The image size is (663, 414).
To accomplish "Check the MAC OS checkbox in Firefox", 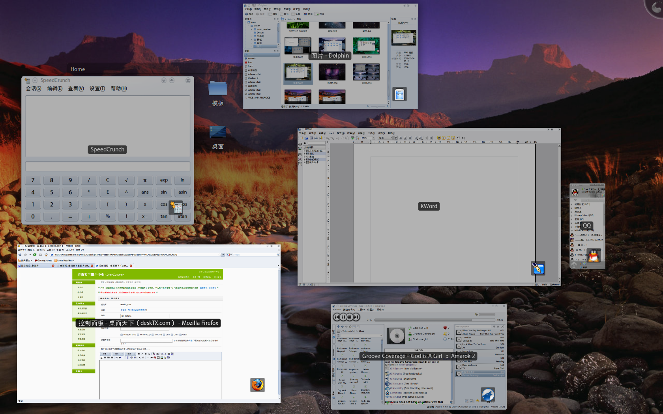I will [153, 335].
